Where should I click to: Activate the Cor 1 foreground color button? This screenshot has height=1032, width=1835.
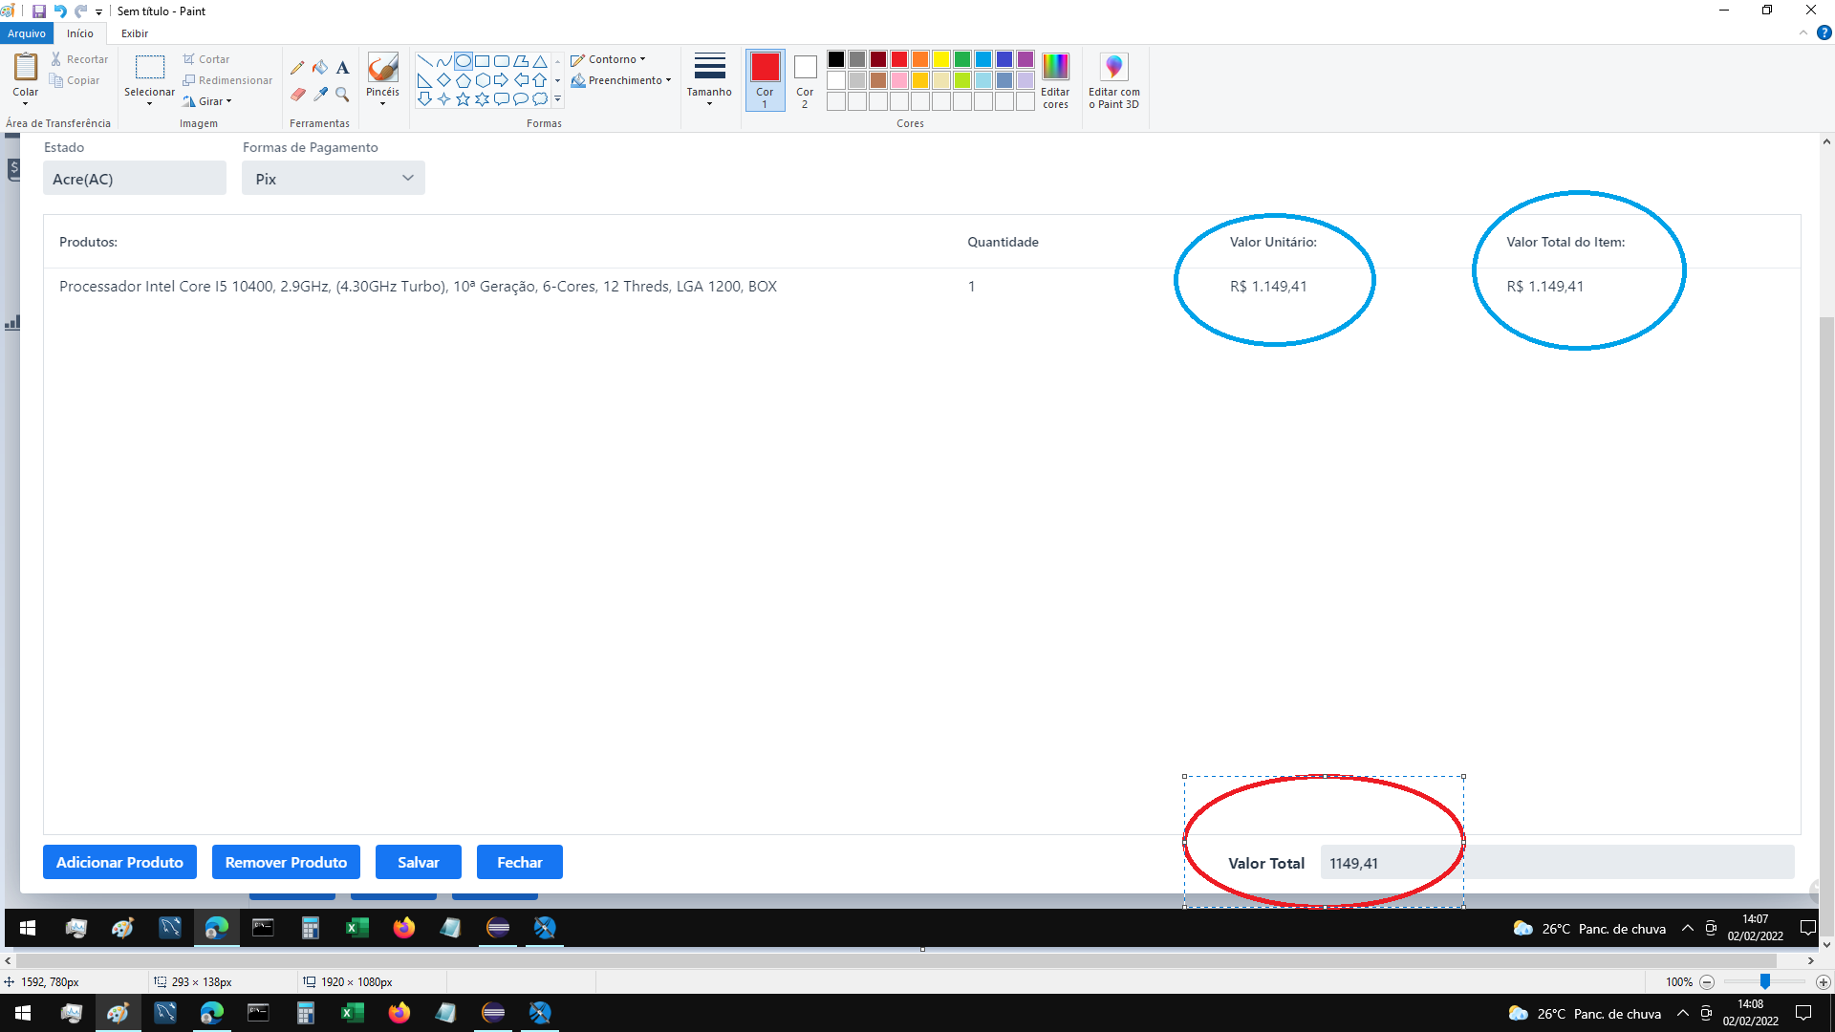765,80
